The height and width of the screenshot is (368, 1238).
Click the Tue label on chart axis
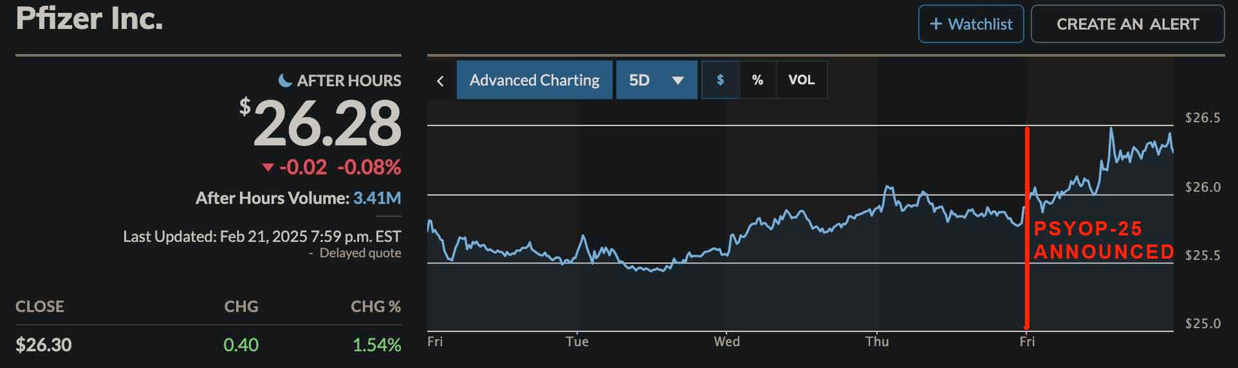click(x=577, y=342)
